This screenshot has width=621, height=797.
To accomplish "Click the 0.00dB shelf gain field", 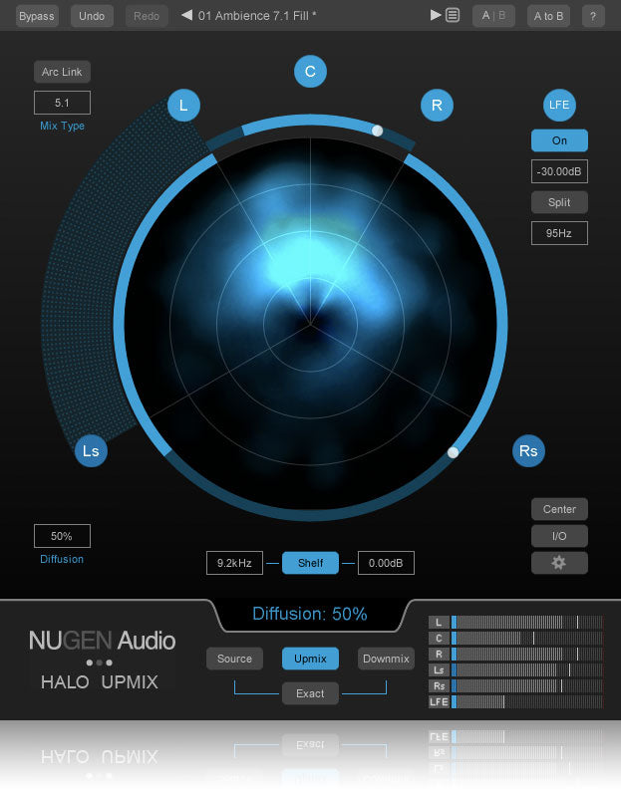I will (x=386, y=563).
